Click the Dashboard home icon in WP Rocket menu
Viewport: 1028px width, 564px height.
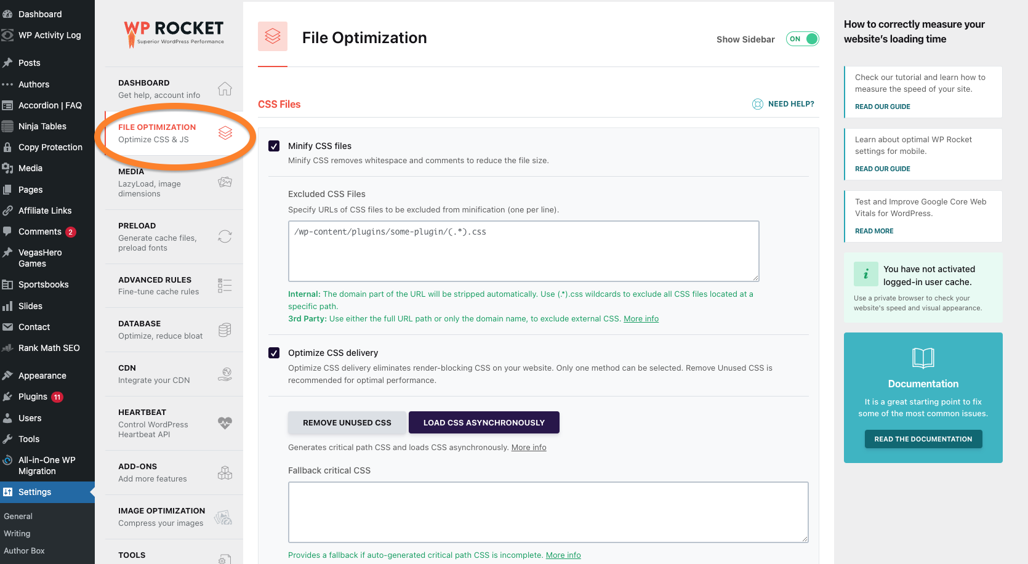pyautogui.click(x=225, y=89)
